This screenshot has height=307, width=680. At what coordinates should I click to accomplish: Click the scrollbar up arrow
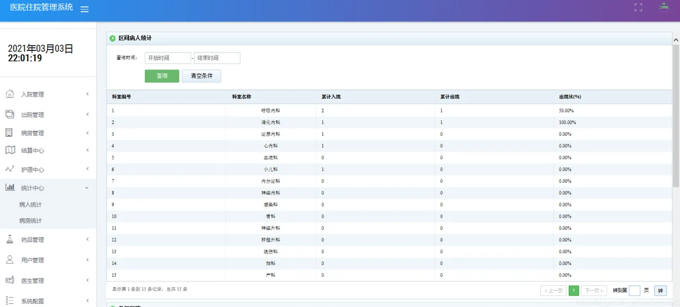[x=676, y=40]
